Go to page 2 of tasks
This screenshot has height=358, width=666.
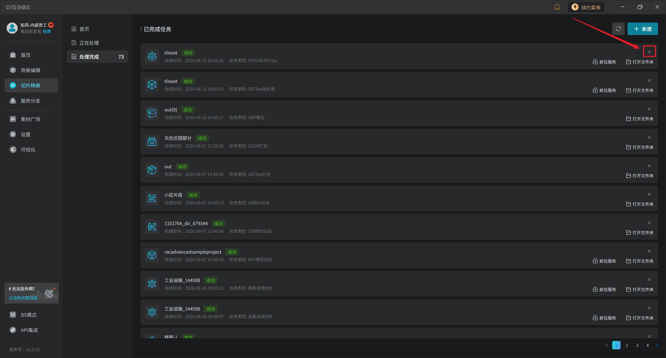pos(627,345)
